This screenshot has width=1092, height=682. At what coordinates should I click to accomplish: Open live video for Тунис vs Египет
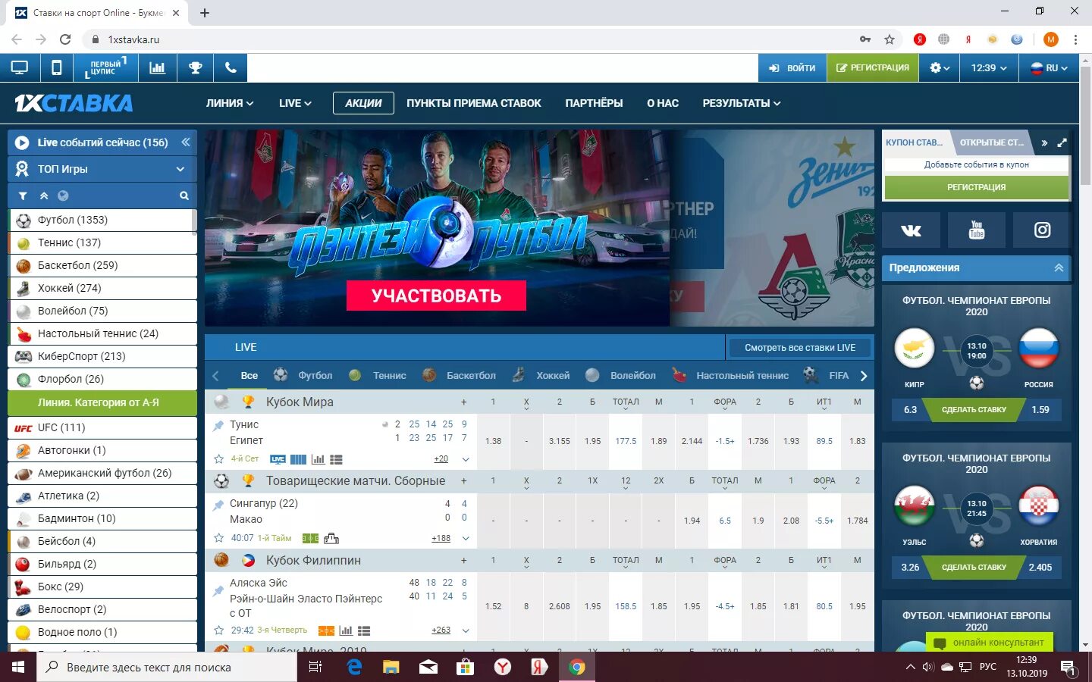[278, 459]
